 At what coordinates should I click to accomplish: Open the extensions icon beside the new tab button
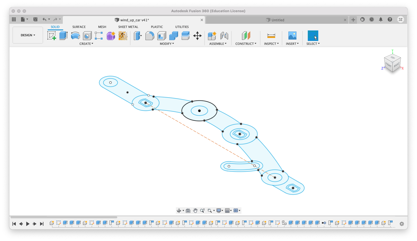[363, 19]
